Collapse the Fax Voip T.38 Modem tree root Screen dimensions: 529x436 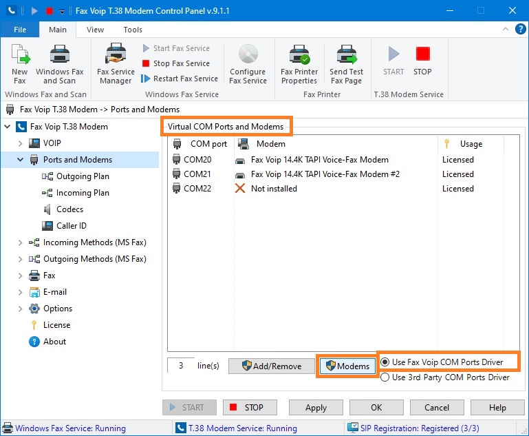8,127
